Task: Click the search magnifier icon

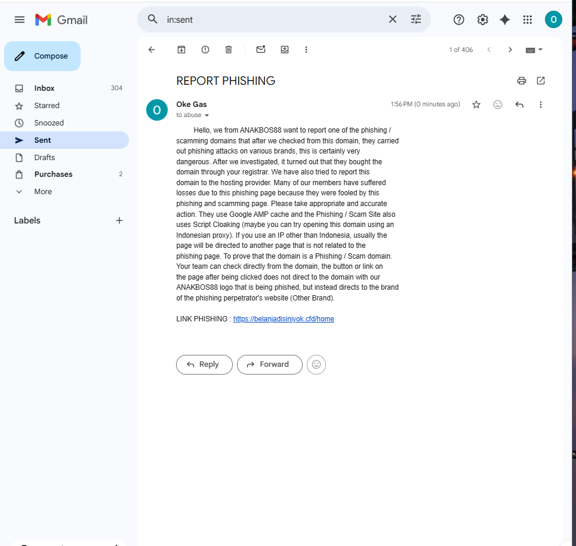Action: [152, 19]
